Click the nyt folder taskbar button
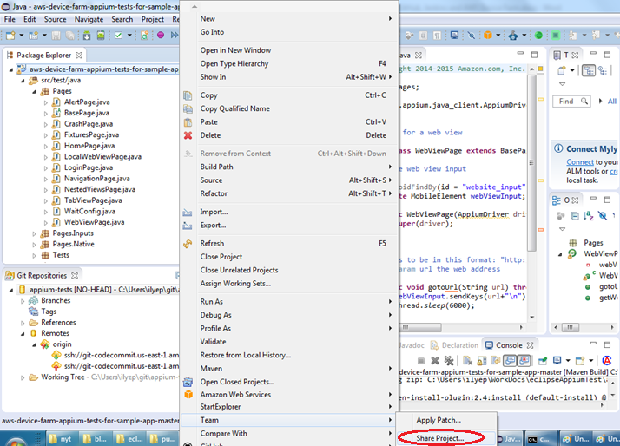 pyautogui.click(x=61, y=439)
